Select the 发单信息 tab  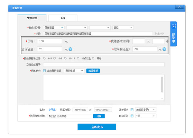[32, 18]
